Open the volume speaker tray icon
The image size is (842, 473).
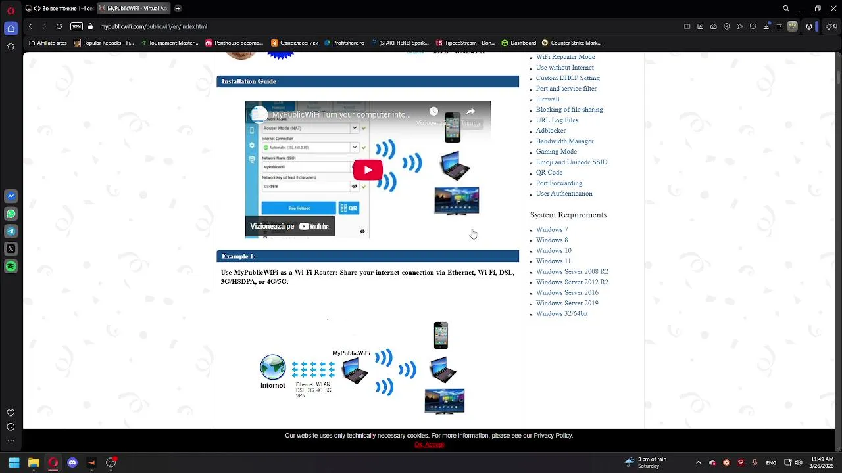[x=798, y=462]
